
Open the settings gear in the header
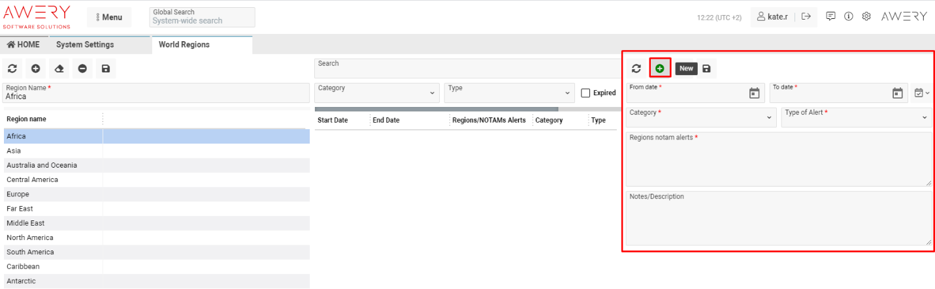(x=866, y=16)
